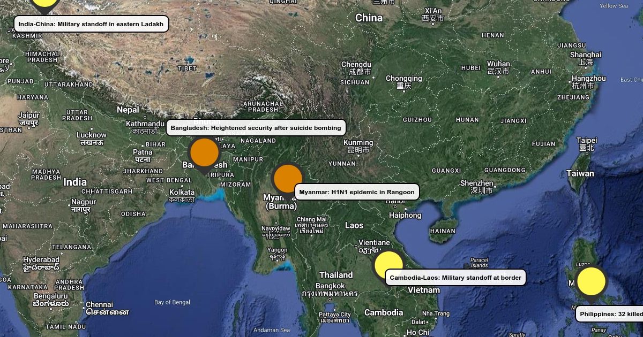Select Taipei on the map
This screenshot has width=643, height=337.
586,141
